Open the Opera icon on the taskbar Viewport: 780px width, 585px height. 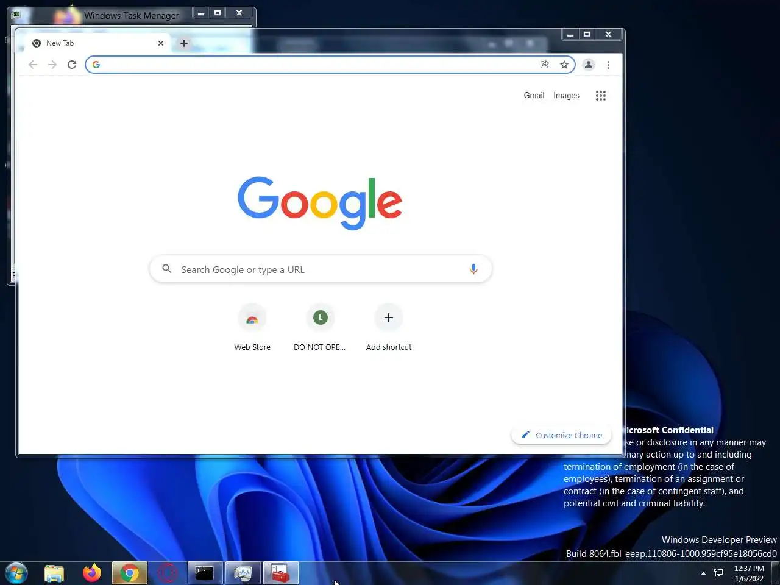167,573
